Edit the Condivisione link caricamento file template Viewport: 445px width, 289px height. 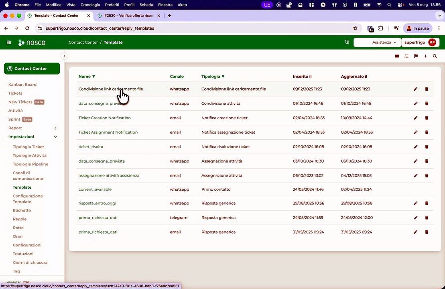pyautogui.click(x=415, y=89)
